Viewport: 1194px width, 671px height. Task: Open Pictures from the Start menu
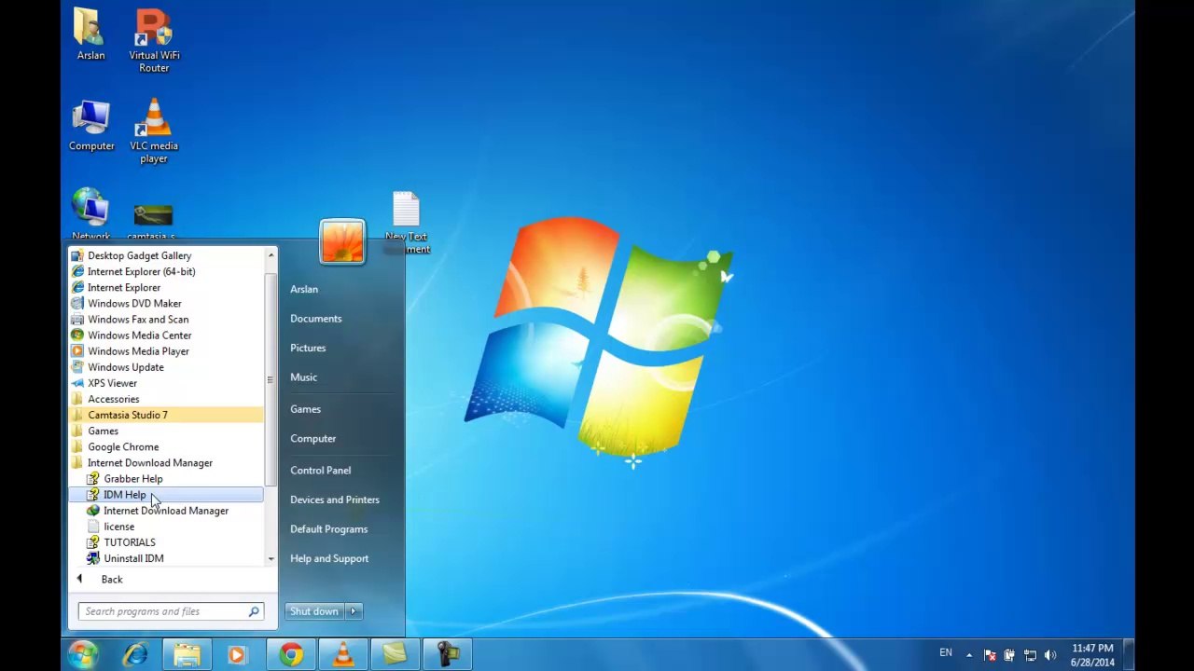click(308, 348)
